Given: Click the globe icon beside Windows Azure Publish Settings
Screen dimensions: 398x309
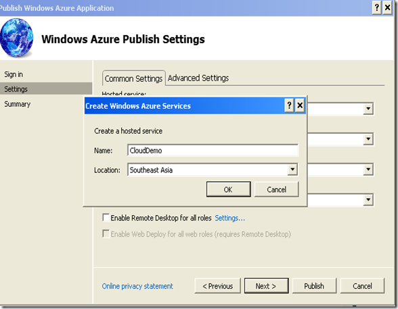Looking at the screenshot, I should [x=17, y=37].
